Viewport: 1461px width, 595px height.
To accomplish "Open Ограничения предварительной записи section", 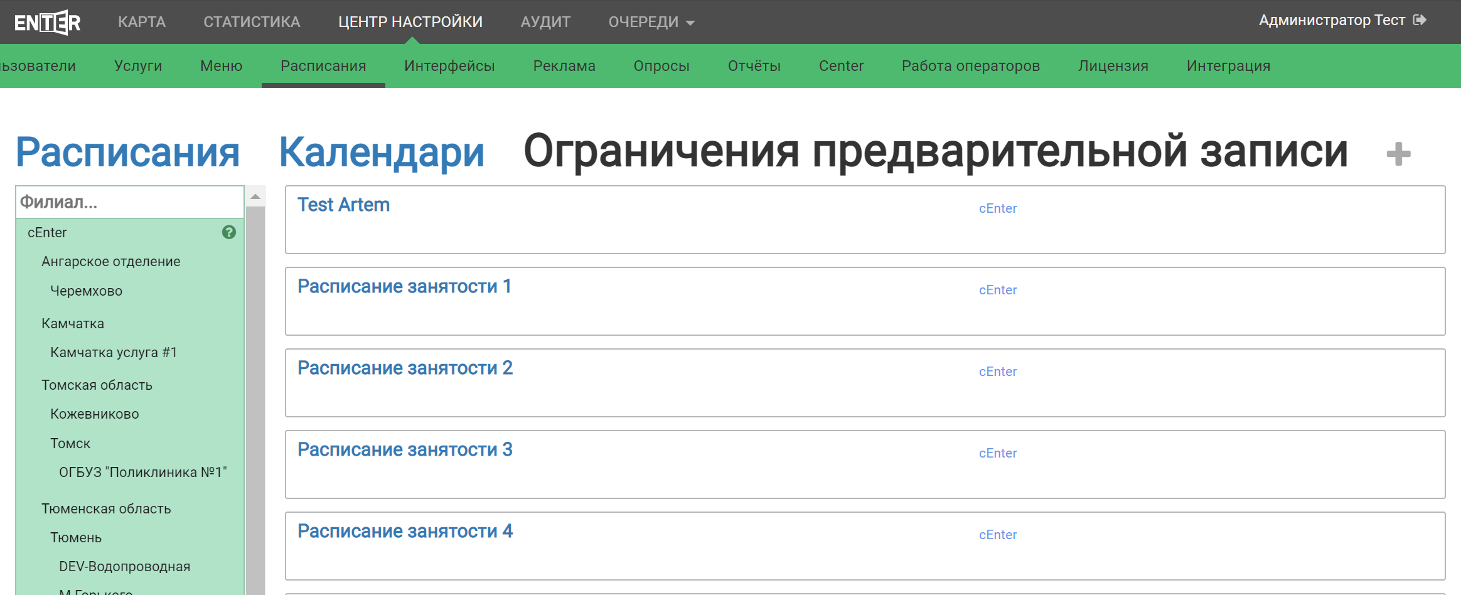I will point(935,153).
